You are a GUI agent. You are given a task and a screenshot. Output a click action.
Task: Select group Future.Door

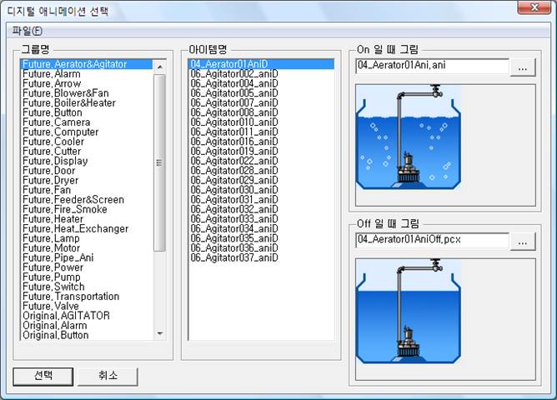(x=87, y=171)
